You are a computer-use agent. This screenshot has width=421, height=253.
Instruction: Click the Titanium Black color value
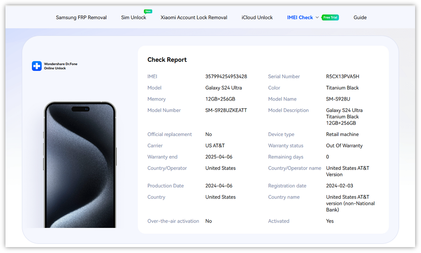(342, 88)
